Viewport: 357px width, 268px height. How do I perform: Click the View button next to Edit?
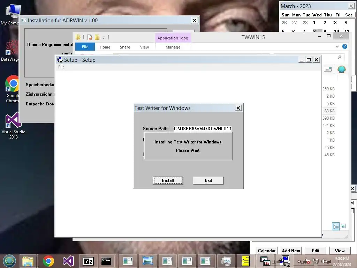[340, 251]
